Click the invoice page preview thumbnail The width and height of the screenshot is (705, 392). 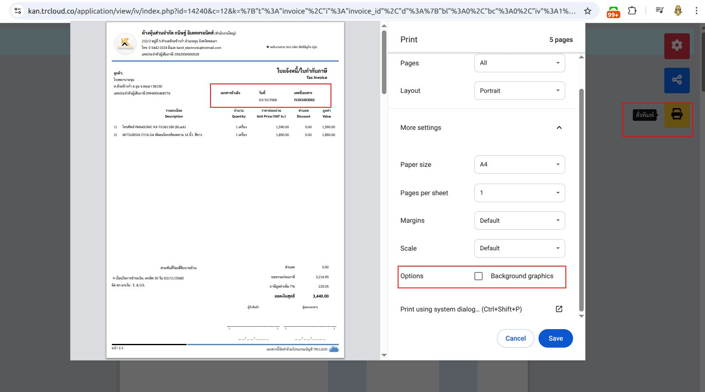pyautogui.click(x=225, y=190)
